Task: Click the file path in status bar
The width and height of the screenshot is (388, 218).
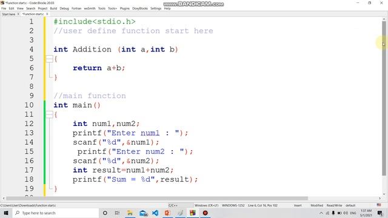Action: [x=28, y=205]
